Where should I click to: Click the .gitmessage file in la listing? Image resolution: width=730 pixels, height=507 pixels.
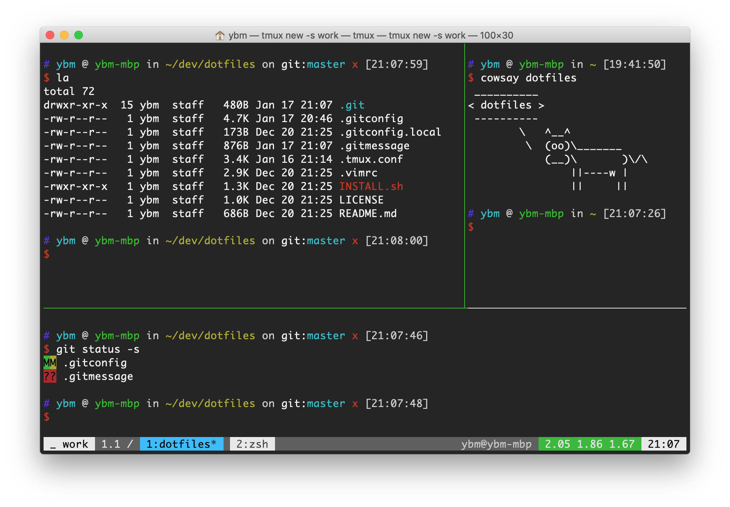(375, 146)
